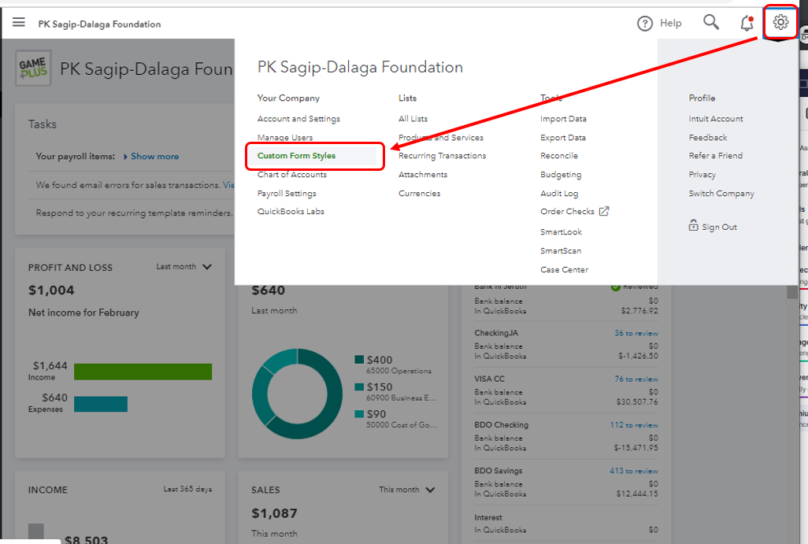Open SmartLook tool
The image size is (808, 544).
pyautogui.click(x=561, y=231)
